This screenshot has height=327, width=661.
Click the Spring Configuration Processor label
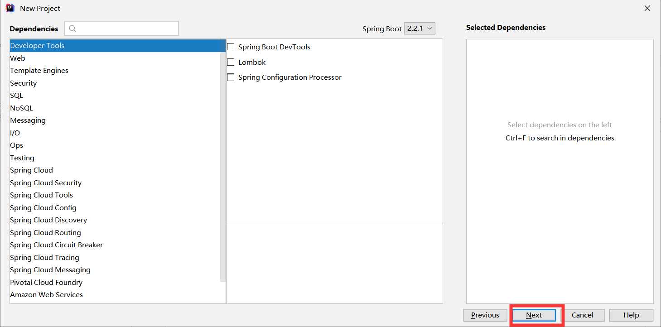(290, 77)
